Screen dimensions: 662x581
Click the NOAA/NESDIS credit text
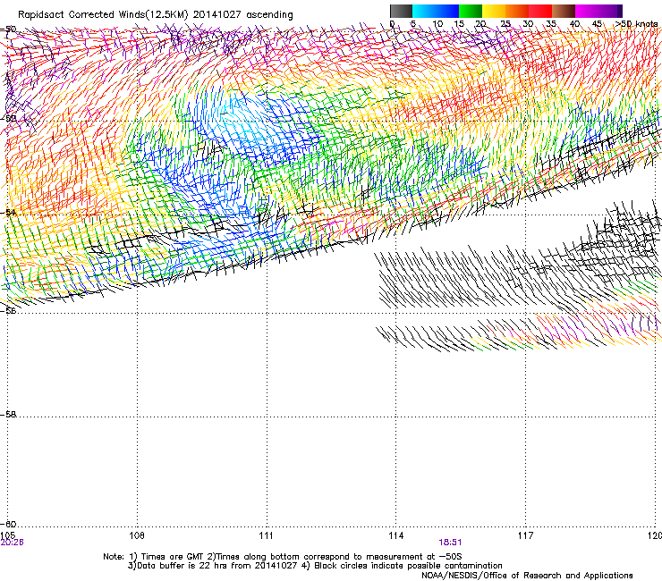527,576
